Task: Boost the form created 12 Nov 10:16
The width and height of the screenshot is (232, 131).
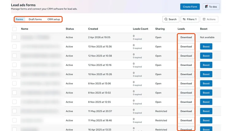Action: coord(206,65)
